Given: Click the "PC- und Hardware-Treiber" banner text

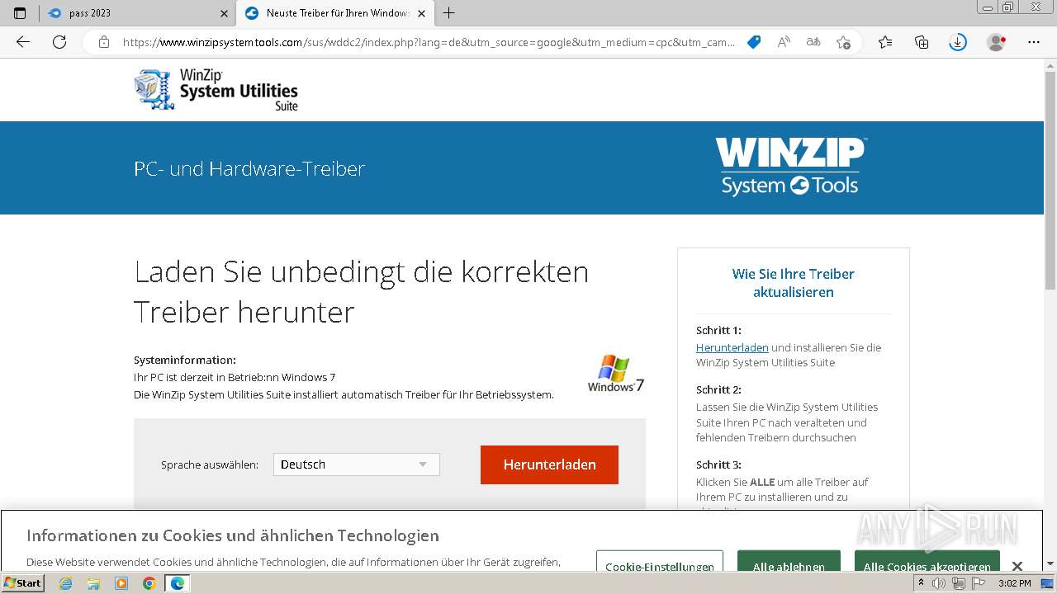Looking at the screenshot, I should 249,168.
